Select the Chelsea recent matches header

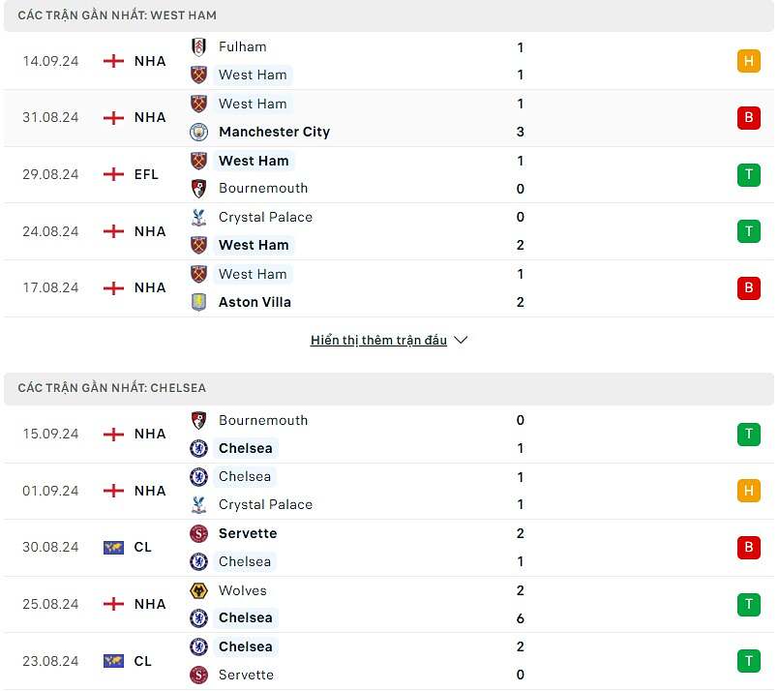(111, 388)
